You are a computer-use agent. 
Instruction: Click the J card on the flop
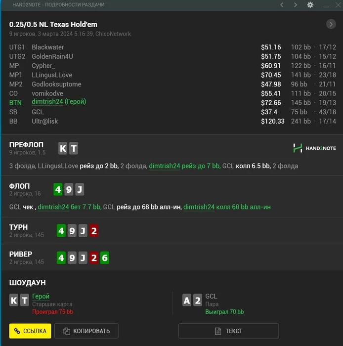point(80,189)
